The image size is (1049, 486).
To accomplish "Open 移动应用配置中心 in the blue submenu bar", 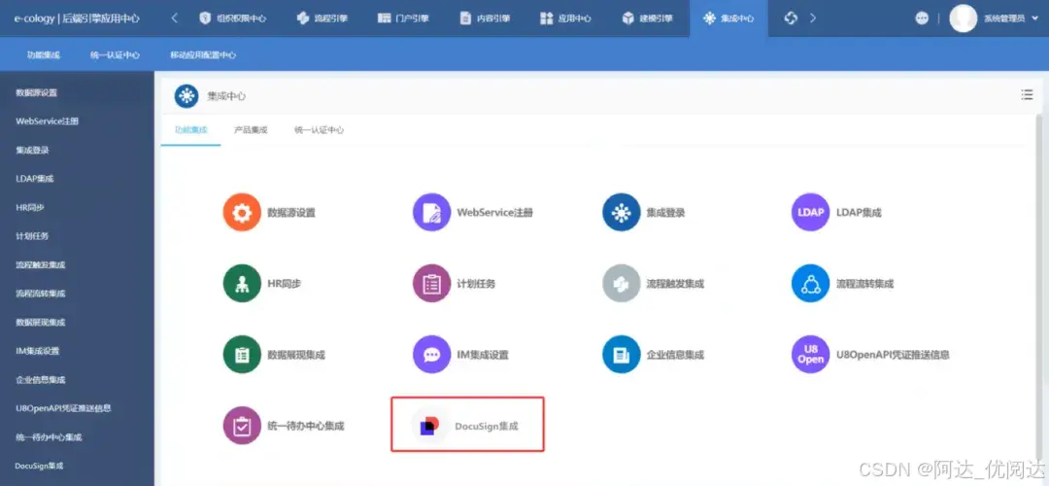I will click(203, 54).
